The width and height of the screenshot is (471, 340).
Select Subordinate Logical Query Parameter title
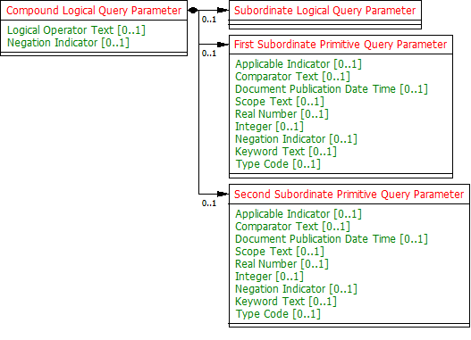click(324, 11)
